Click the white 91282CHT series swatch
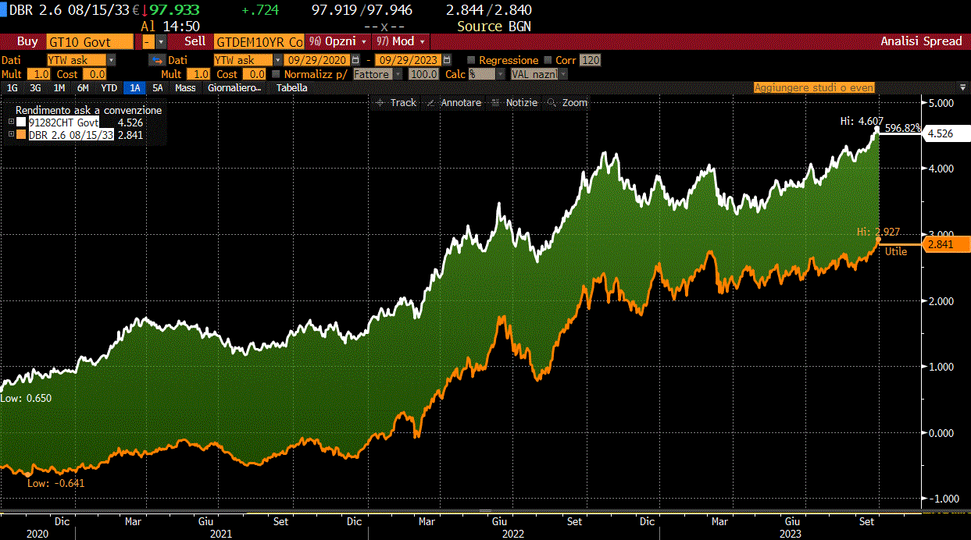The image size is (971, 540). (x=21, y=123)
